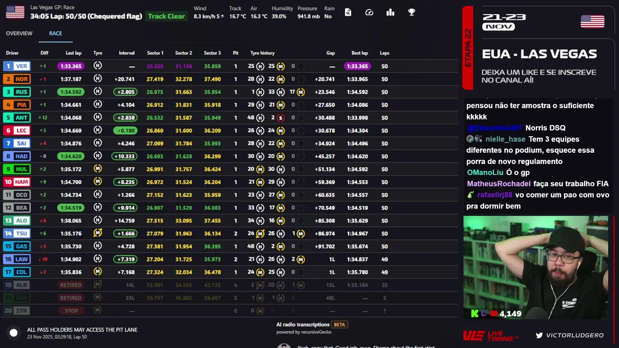Click the PIA driver badge
The height and width of the screenshot is (348, 619).
point(17,105)
